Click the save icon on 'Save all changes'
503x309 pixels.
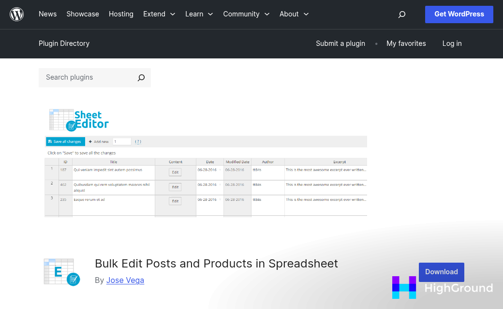(51, 141)
